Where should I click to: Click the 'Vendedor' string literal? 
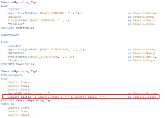[x=16, y=24]
